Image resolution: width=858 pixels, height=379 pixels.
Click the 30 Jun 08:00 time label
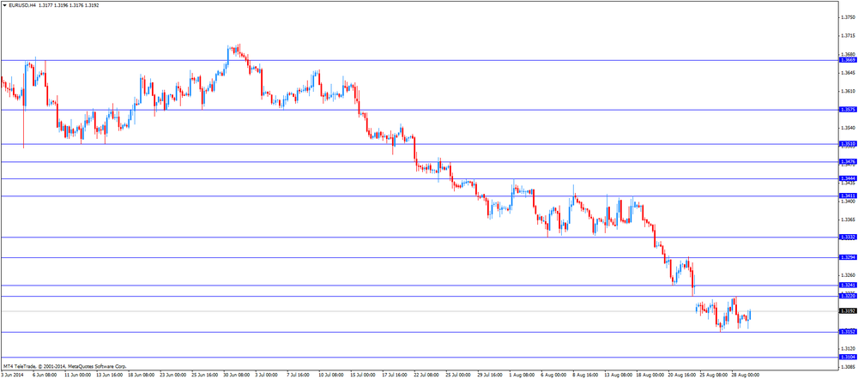click(x=235, y=376)
